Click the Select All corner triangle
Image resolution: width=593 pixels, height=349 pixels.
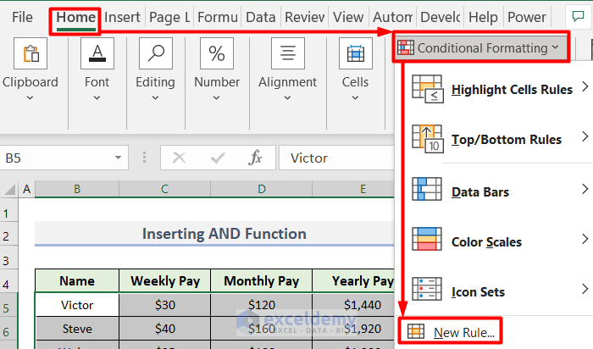pyautogui.click(x=9, y=189)
